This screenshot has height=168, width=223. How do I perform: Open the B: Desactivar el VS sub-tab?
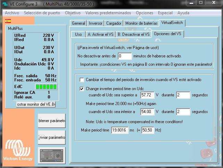[x=133, y=34]
